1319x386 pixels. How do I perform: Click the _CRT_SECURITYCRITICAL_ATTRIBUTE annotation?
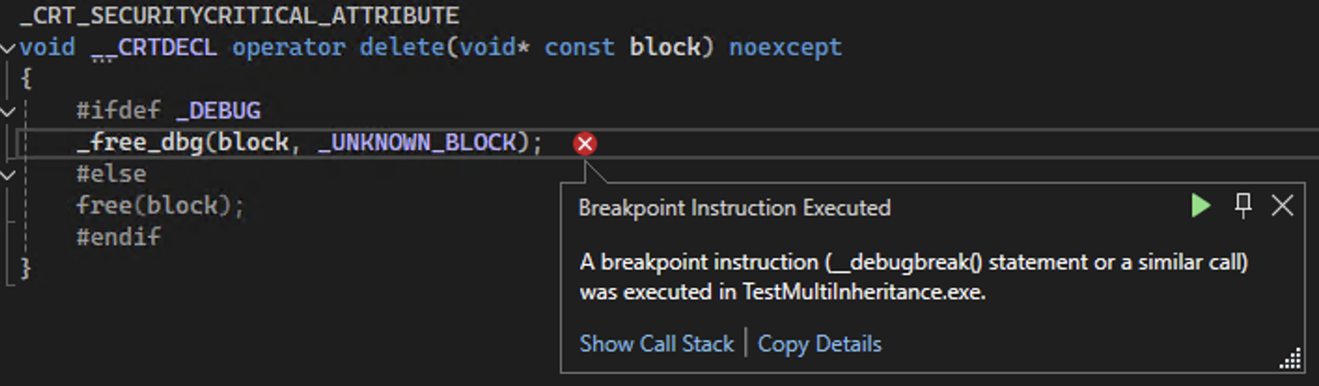(x=240, y=16)
